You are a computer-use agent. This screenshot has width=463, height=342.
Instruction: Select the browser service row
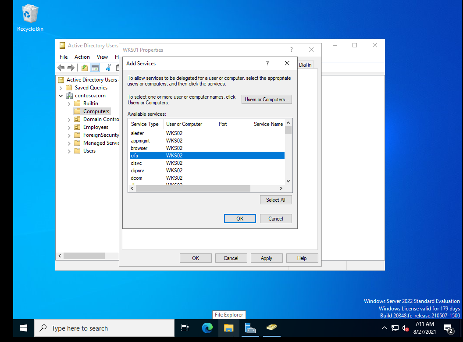click(207, 148)
